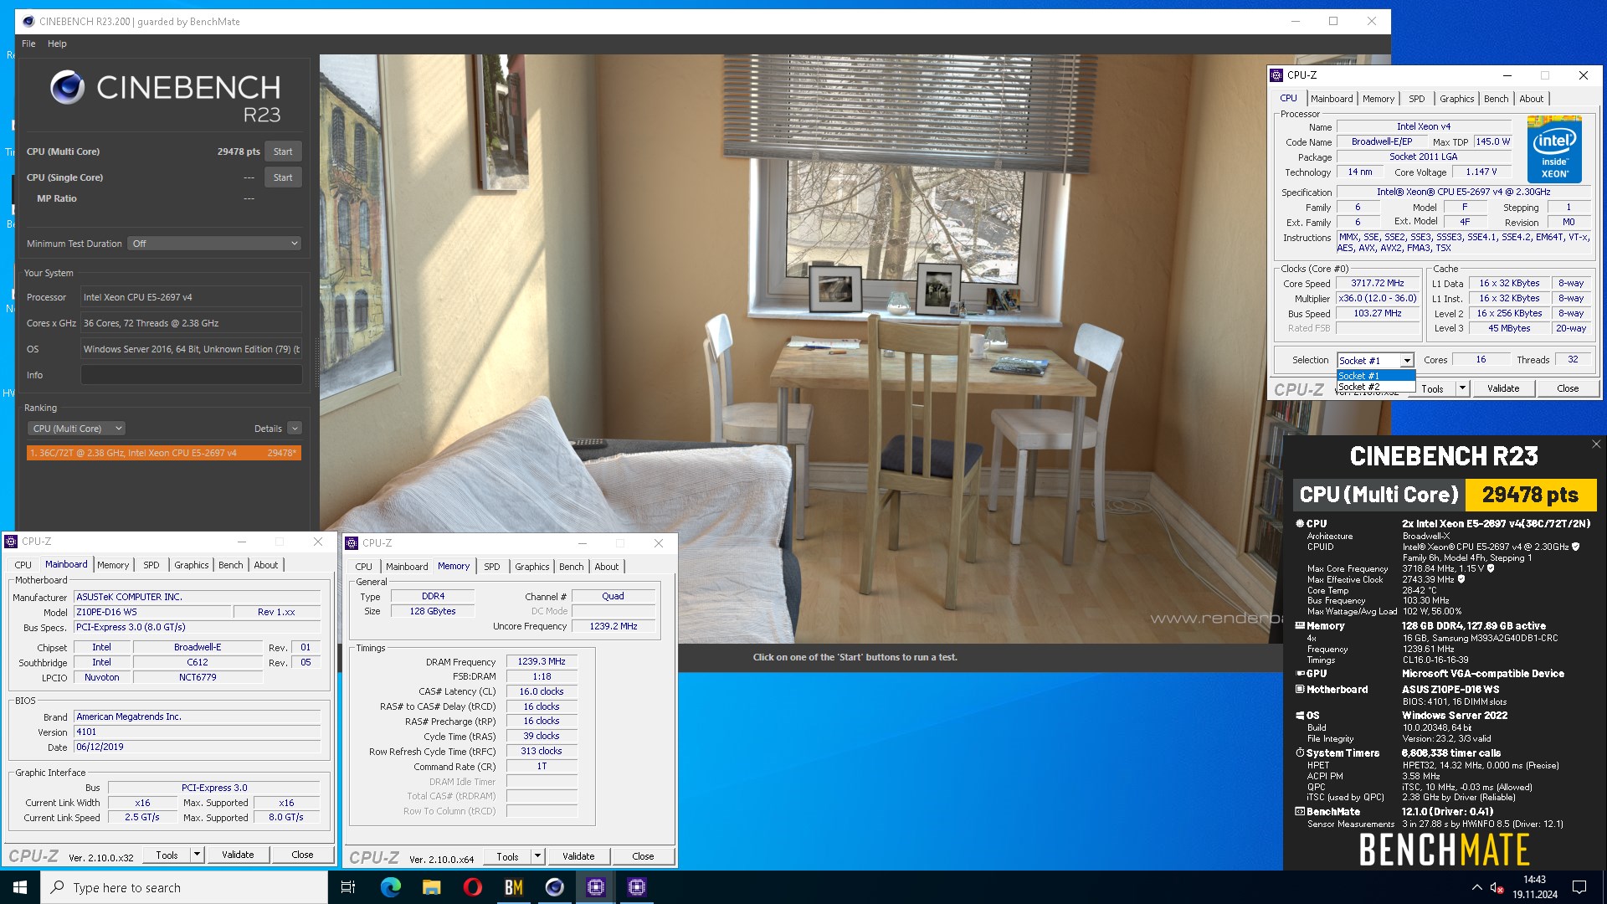
Task: Open CPU tab in CPU-Z Mainboard window
Action: pyautogui.click(x=23, y=565)
